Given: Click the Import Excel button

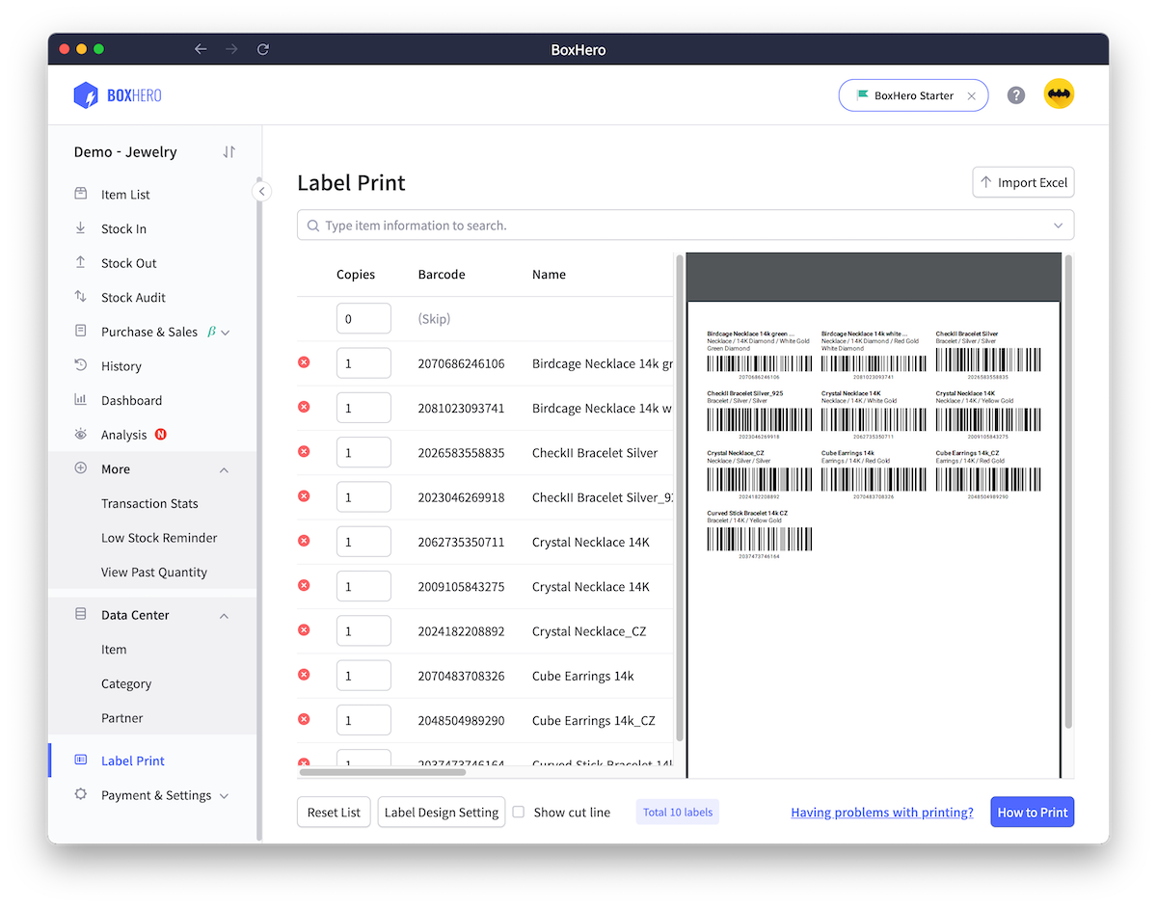Looking at the screenshot, I should 1023,182.
